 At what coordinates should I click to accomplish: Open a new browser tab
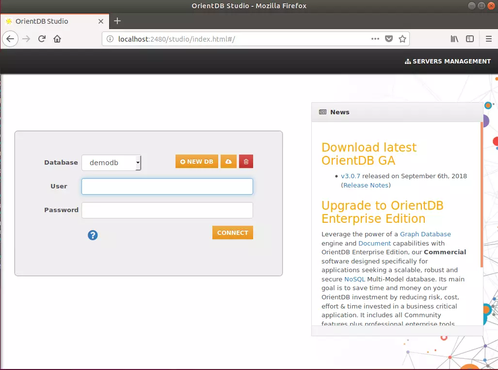(x=117, y=21)
